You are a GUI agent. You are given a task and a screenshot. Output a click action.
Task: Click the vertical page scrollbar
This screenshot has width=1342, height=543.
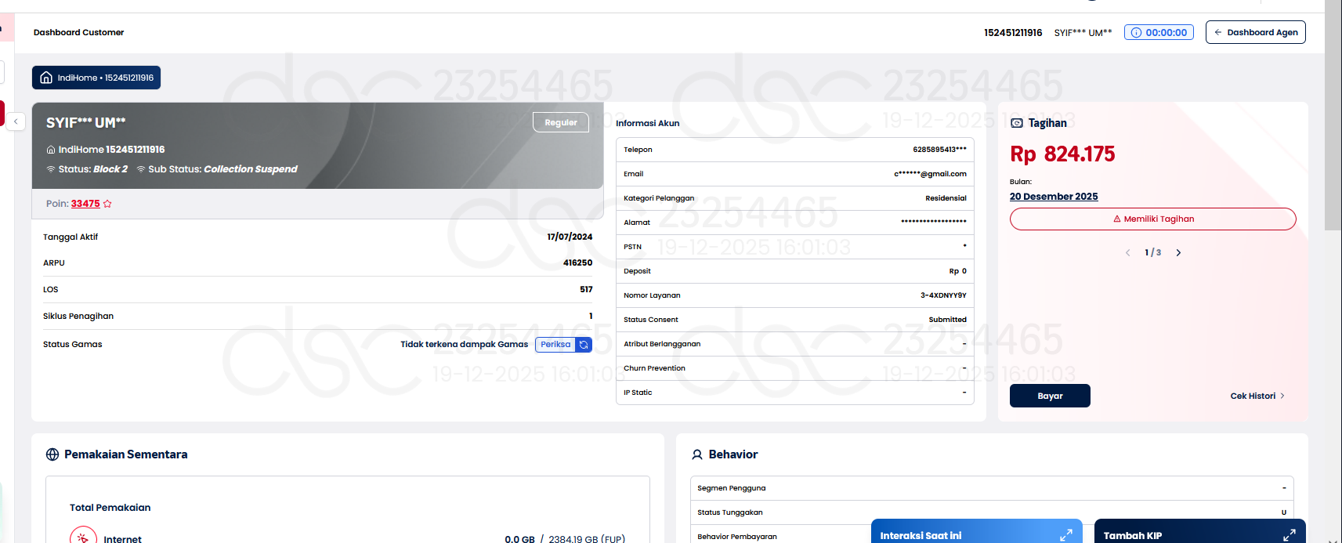click(x=1333, y=115)
